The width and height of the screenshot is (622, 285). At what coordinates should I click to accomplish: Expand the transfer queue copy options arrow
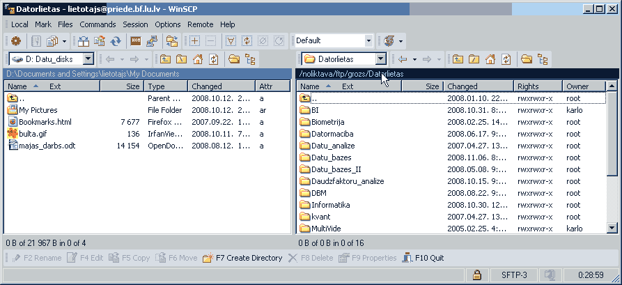click(x=64, y=40)
